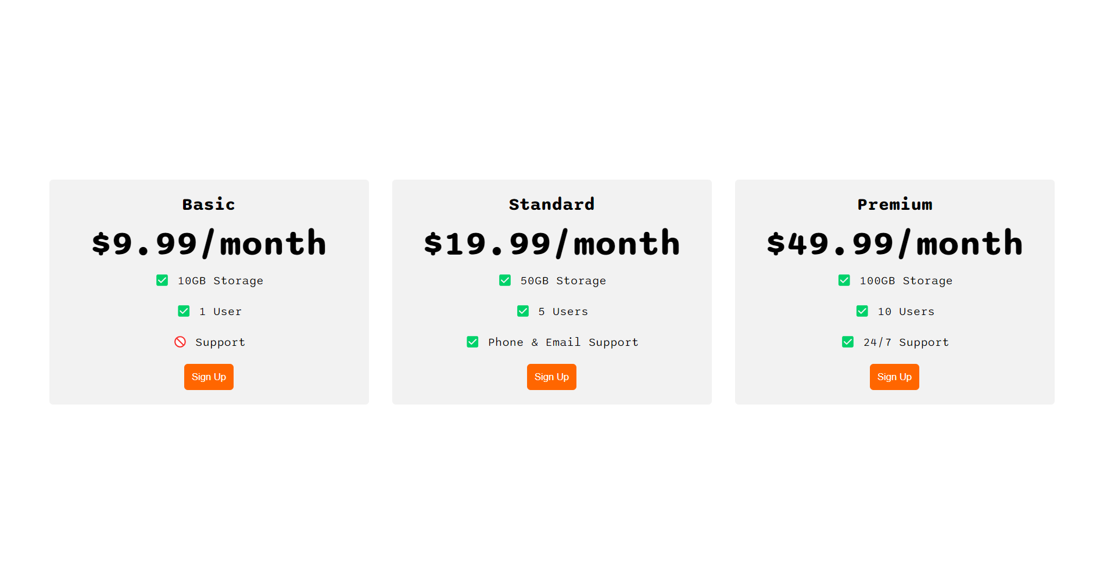The height and width of the screenshot is (565, 1100).
Task: Toggle the 10 Users checkbox in Premium plan
Action: point(862,311)
